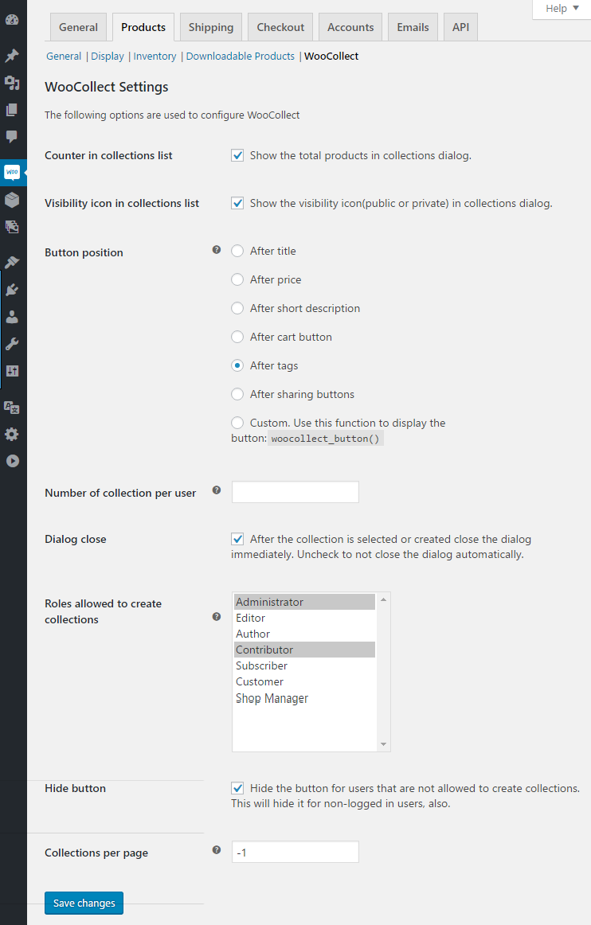
Task: Select Subscriber in the roles list
Action: tap(304, 665)
